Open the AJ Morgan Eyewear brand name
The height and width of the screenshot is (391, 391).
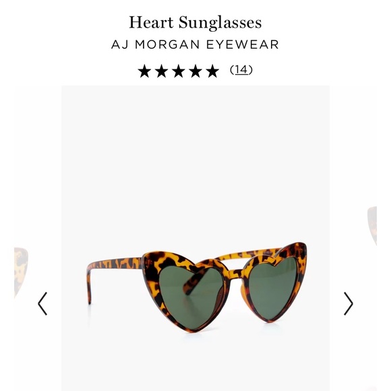click(x=195, y=44)
